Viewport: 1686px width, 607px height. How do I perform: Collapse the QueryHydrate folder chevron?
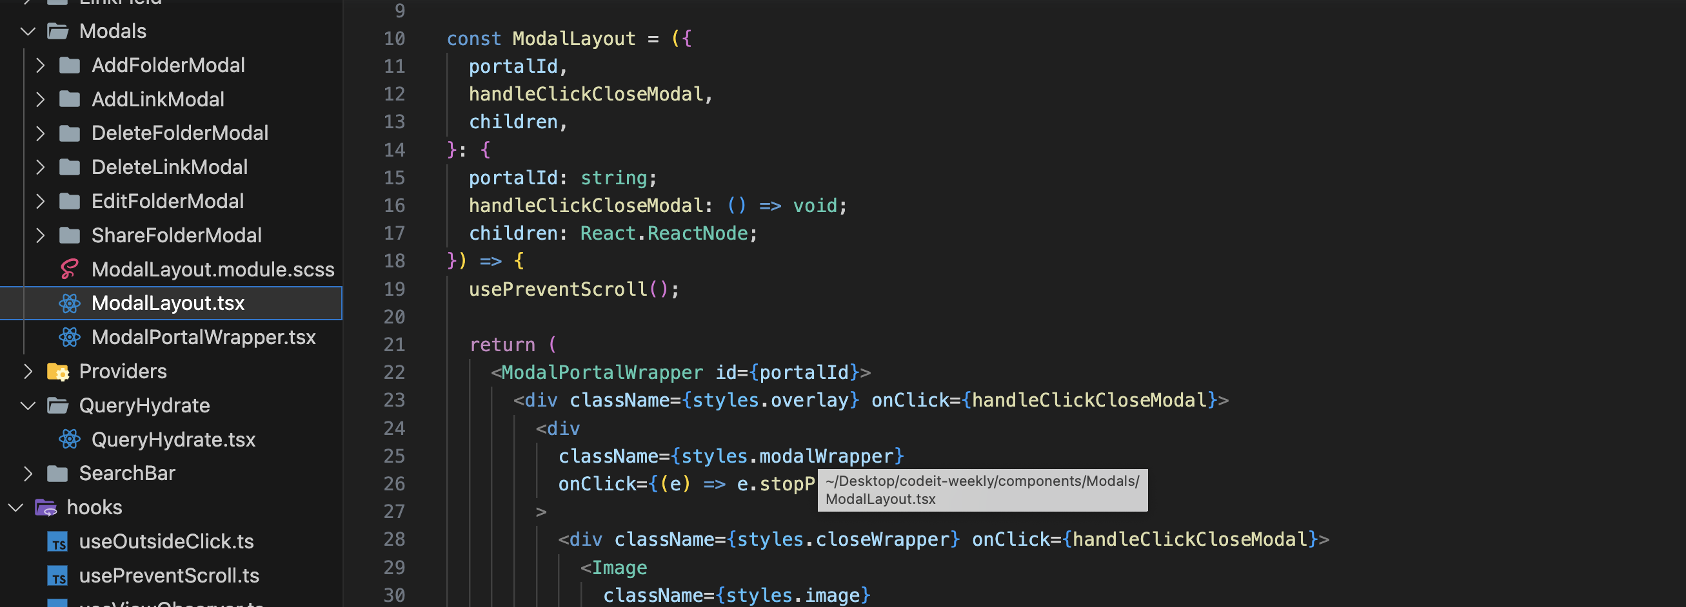click(x=28, y=405)
